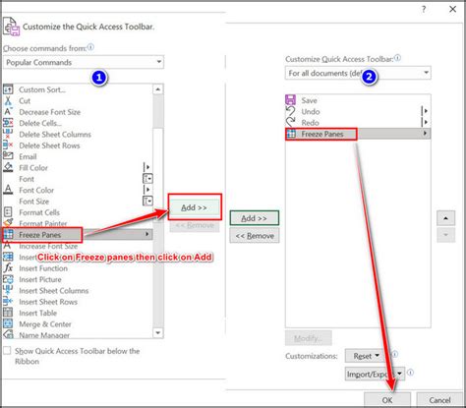Click the Insert Sheet Columns icon
466x408 pixels.
click(8, 290)
